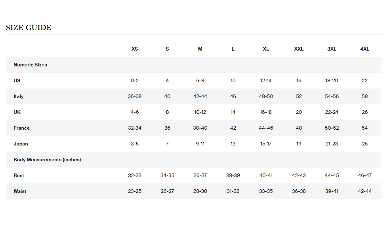
Task: Select the Italy row label
Action: click(x=19, y=96)
